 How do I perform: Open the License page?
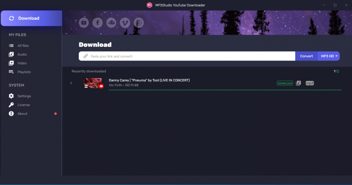(x=23, y=105)
